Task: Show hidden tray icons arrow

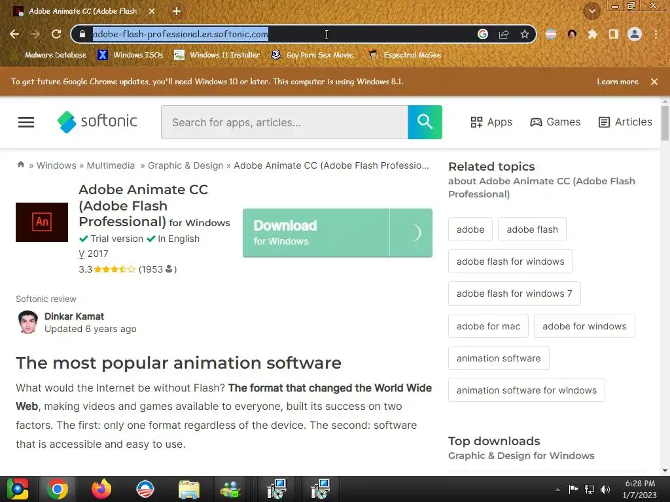Action: pyautogui.click(x=557, y=489)
